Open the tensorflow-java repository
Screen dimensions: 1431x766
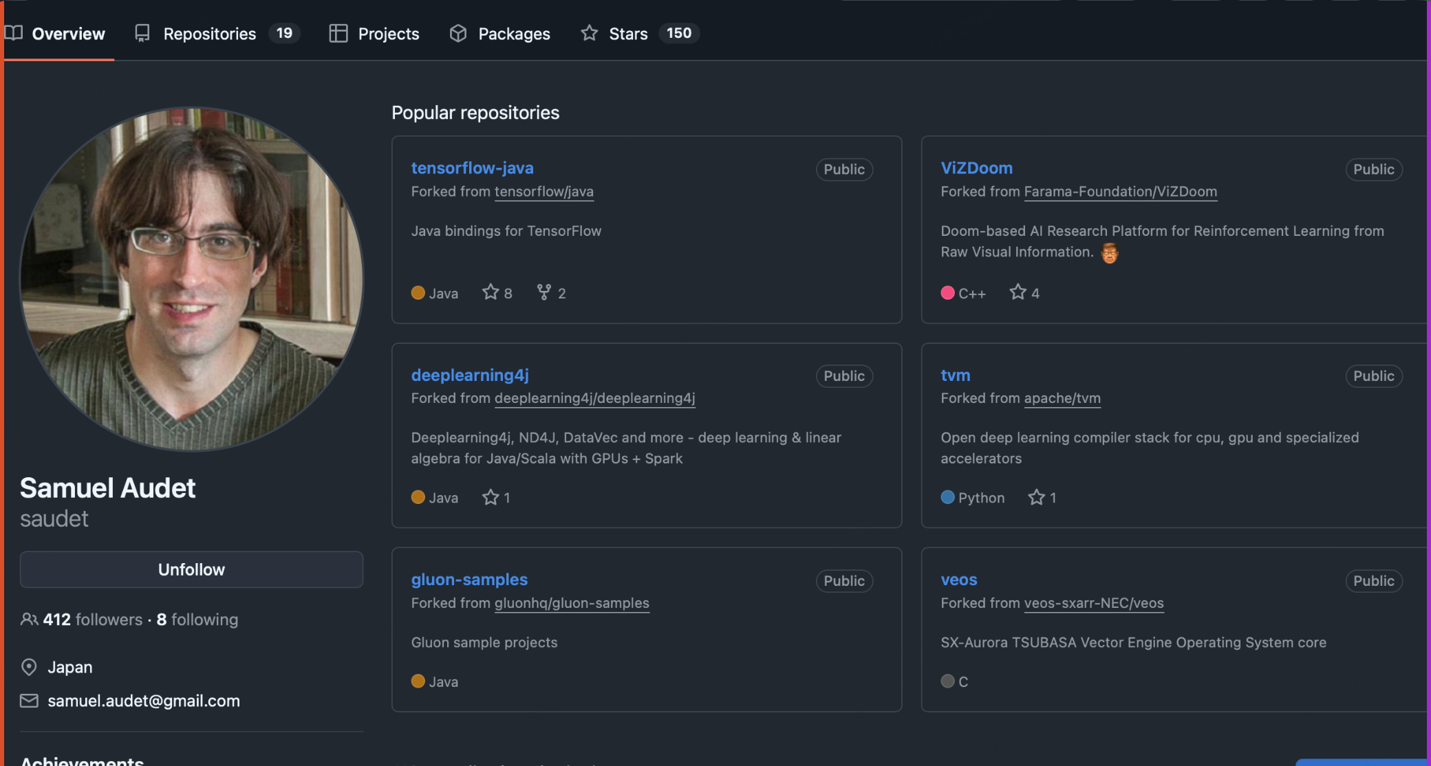tap(472, 168)
